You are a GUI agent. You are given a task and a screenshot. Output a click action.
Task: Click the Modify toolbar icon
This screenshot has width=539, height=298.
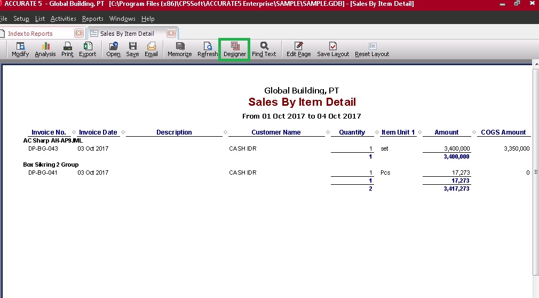point(20,50)
